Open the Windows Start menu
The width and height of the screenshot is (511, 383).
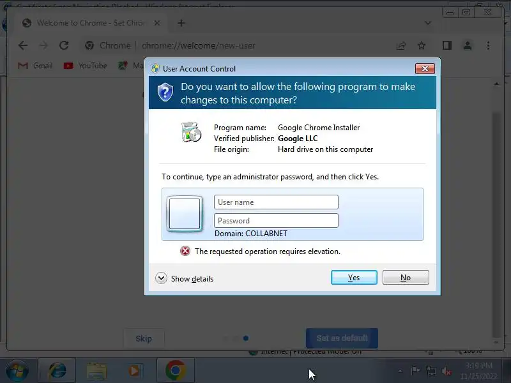(17, 371)
